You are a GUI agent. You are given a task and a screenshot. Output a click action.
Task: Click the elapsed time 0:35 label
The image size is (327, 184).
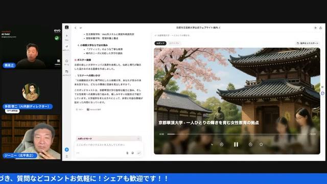(x=161, y=134)
